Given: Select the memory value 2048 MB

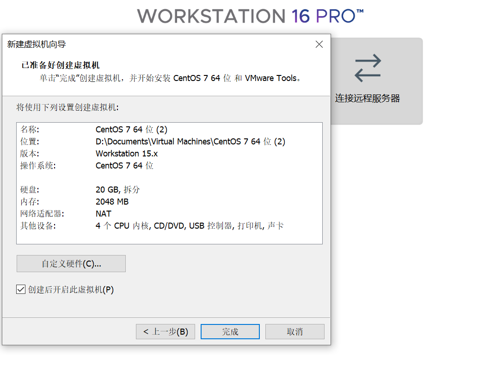Looking at the screenshot, I should coord(112,202).
